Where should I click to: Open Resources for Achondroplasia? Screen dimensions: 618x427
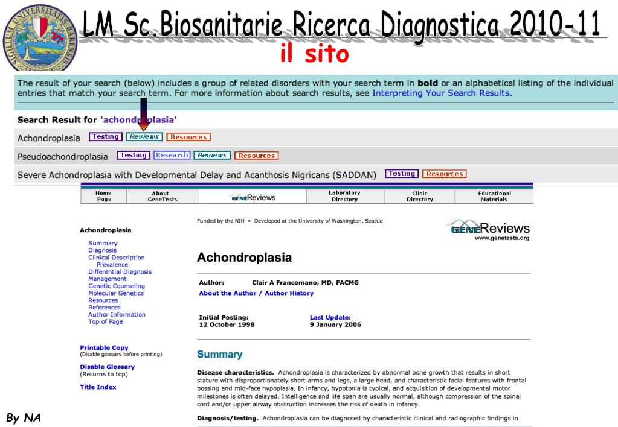[188, 137]
